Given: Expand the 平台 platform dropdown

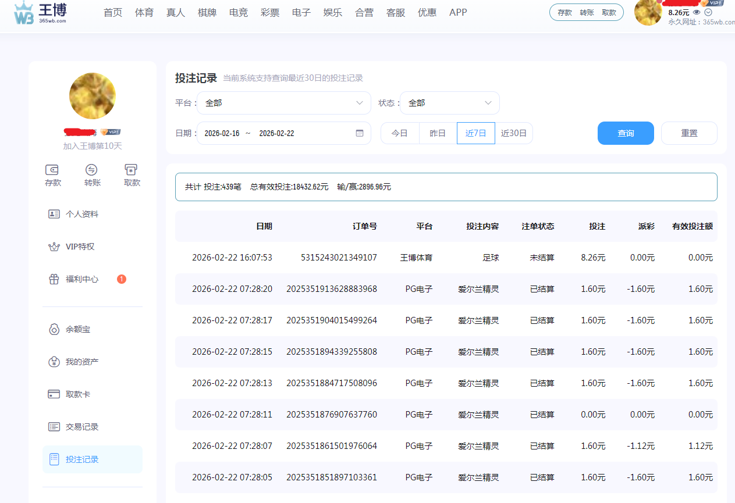Looking at the screenshot, I should [x=284, y=103].
